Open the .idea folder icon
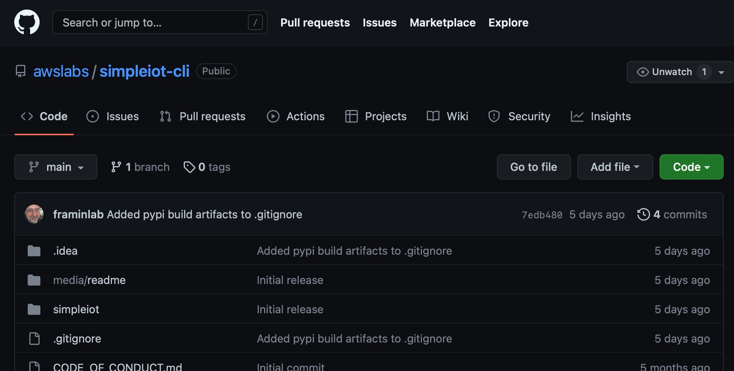Image resolution: width=734 pixels, height=371 pixels. 34,251
